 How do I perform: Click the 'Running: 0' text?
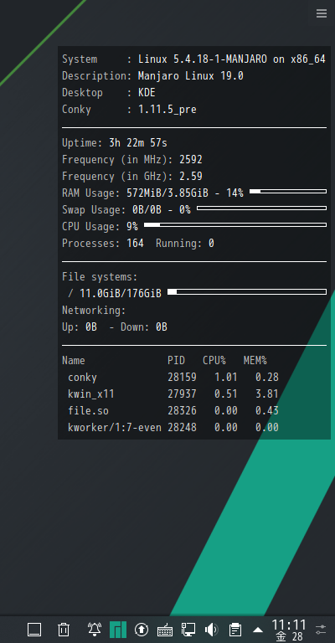point(185,244)
